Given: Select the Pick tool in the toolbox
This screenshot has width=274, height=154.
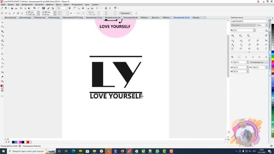Looking at the screenshot, I should [x=2, y=18].
